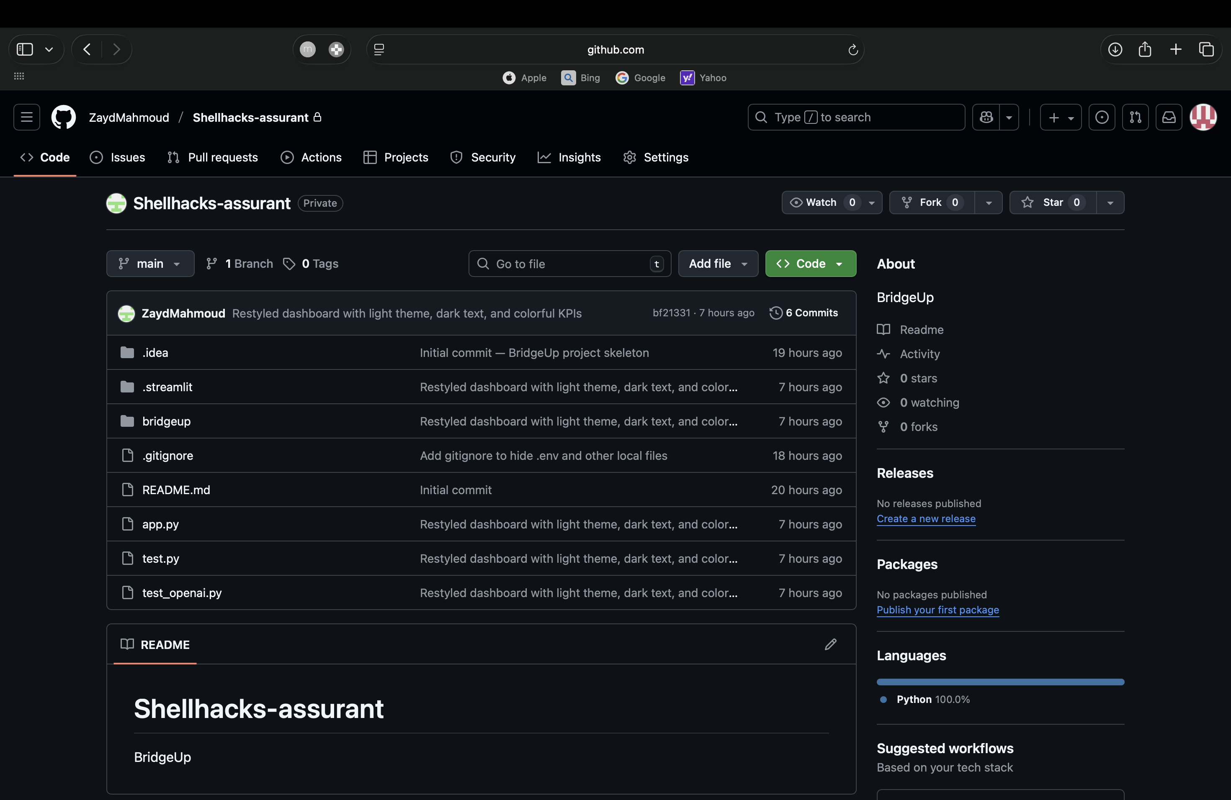1231x800 pixels.
Task: Edit README using the pencil icon
Action: point(830,644)
